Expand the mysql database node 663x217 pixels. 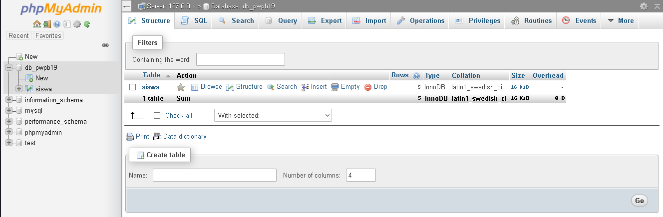(9, 111)
